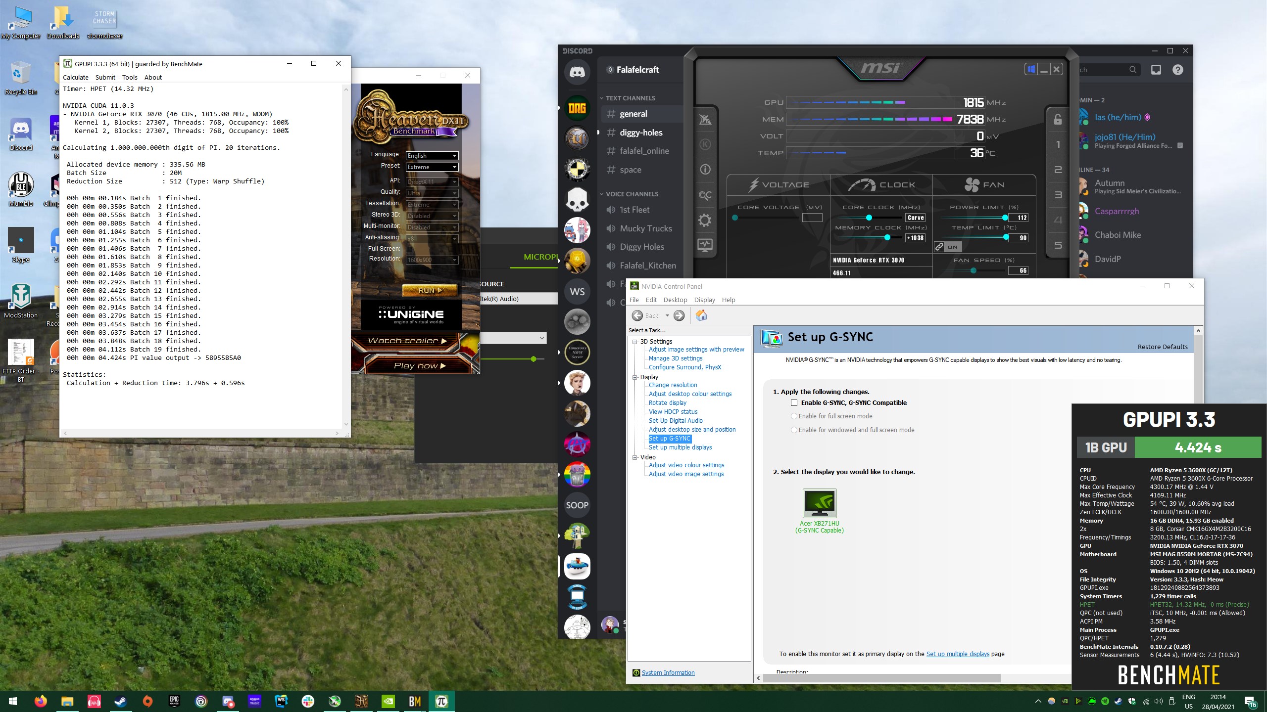Open Discord inbox icon
The height and width of the screenshot is (712, 1267).
tap(1156, 70)
